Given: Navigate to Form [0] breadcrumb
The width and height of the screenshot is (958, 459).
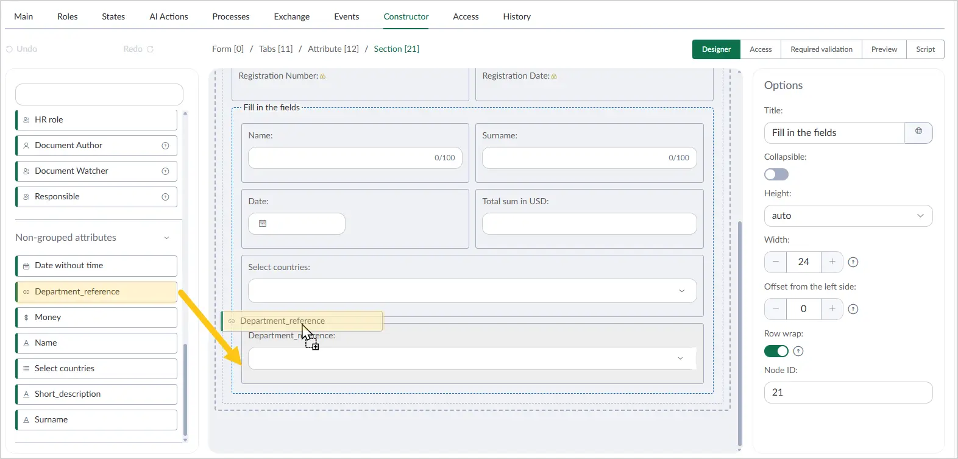Looking at the screenshot, I should 228,49.
